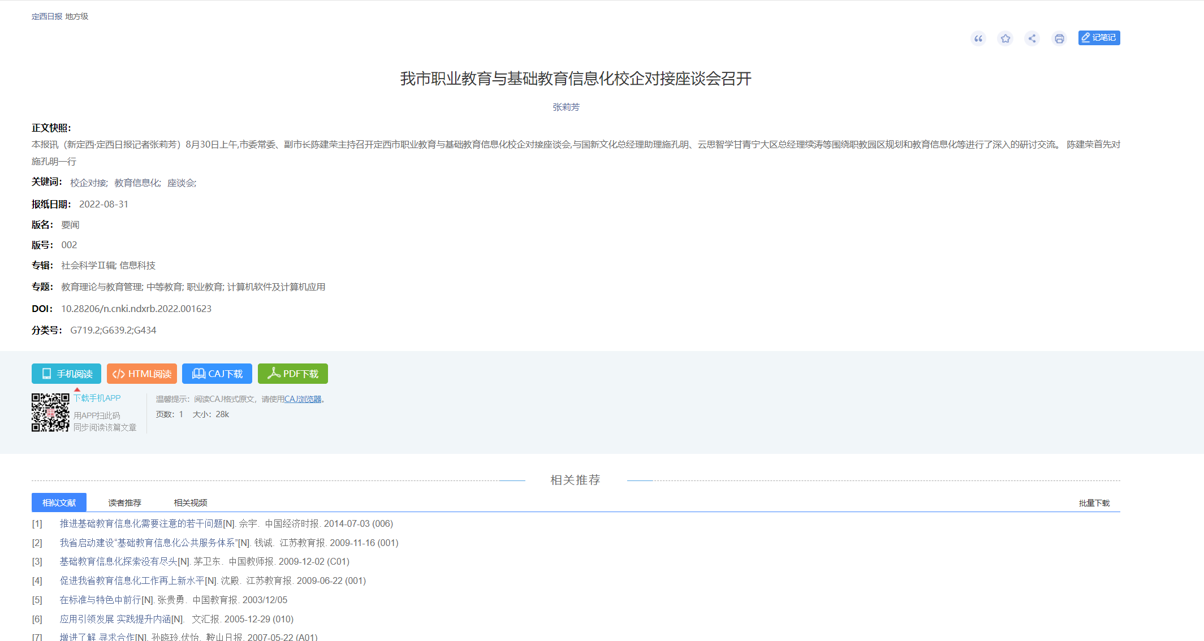Click author name 张莉芳
1204x641 pixels.
[x=566, y=107]
